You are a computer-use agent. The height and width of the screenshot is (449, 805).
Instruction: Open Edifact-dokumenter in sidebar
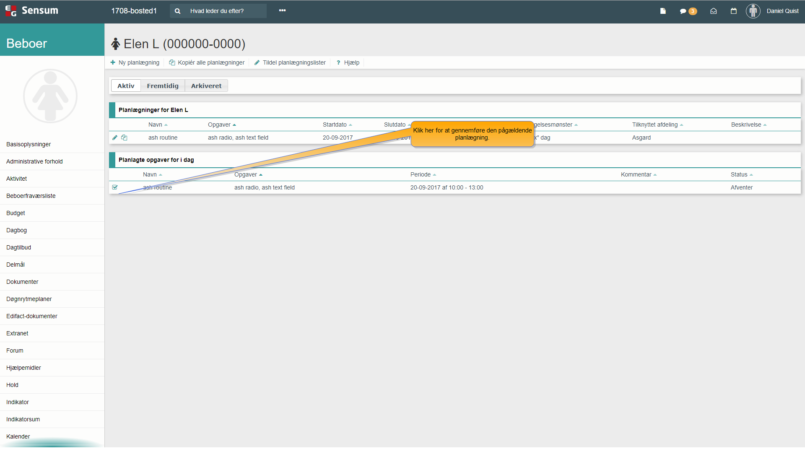52,316
